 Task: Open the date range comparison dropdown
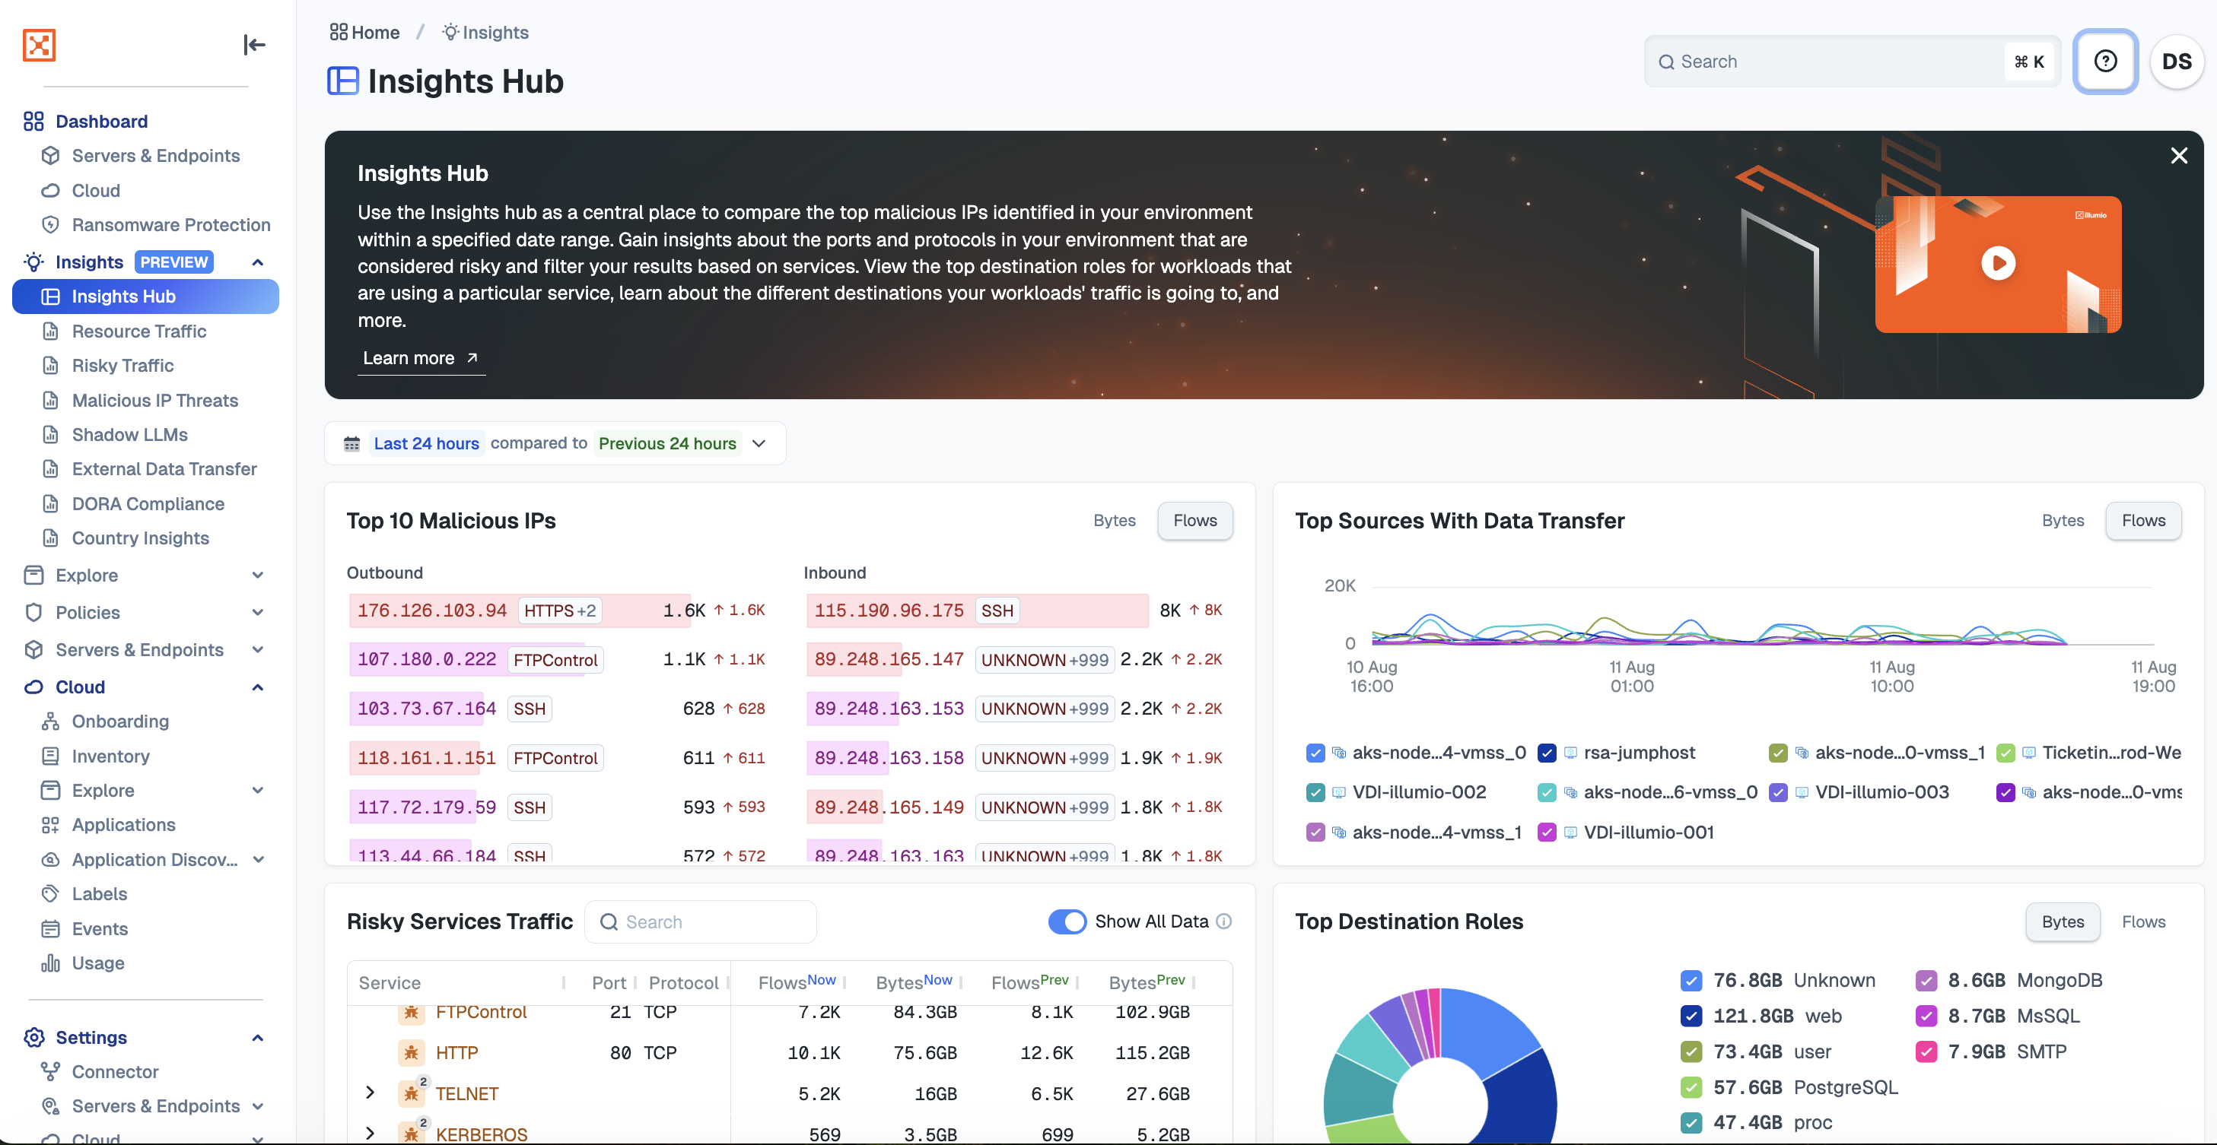tap(759, 444)
